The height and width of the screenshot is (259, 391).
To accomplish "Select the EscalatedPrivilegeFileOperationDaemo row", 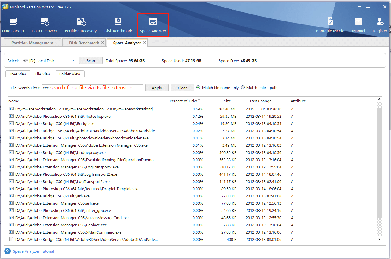I will tap(192, 160).
